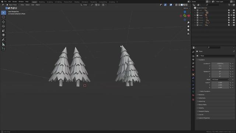Open the Object properties tab (orange square)
Viewport: 236px width, 133px height.
coord(193,75)
